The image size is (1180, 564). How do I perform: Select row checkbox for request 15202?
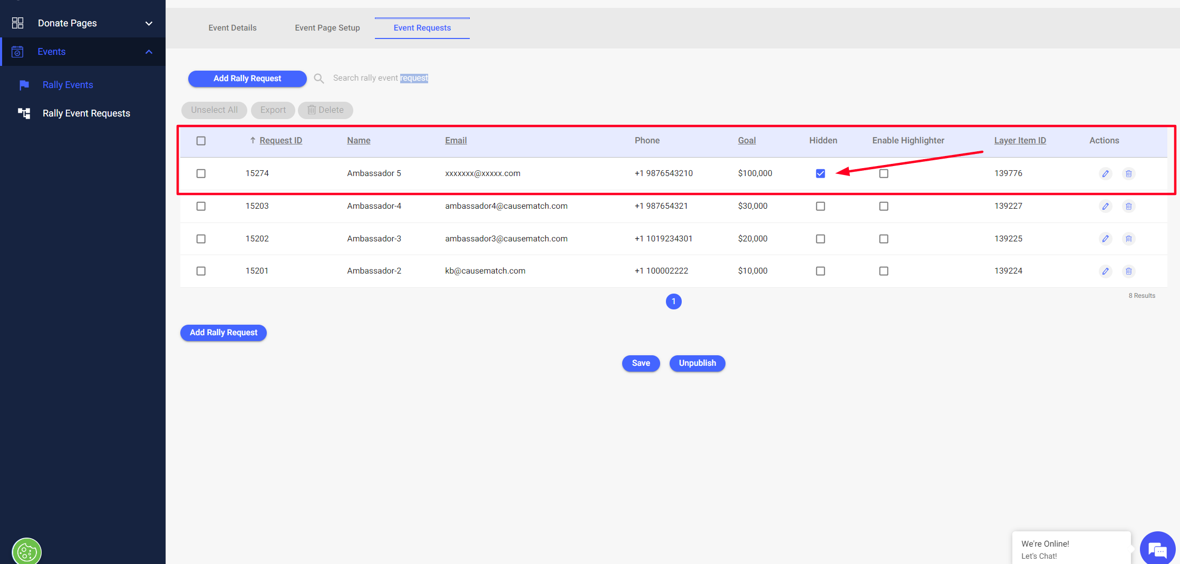(x=201, y=239)
